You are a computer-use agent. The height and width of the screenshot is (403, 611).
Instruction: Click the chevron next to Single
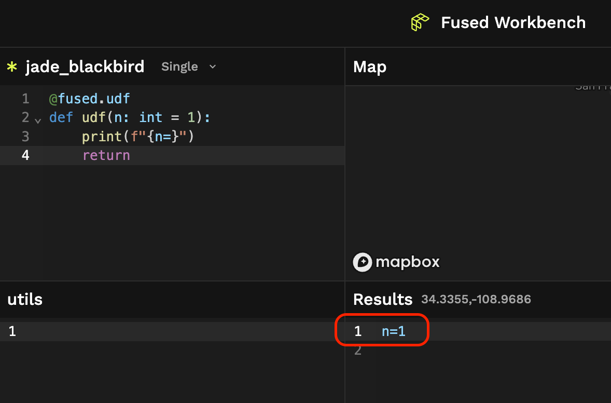coord(212,66)
